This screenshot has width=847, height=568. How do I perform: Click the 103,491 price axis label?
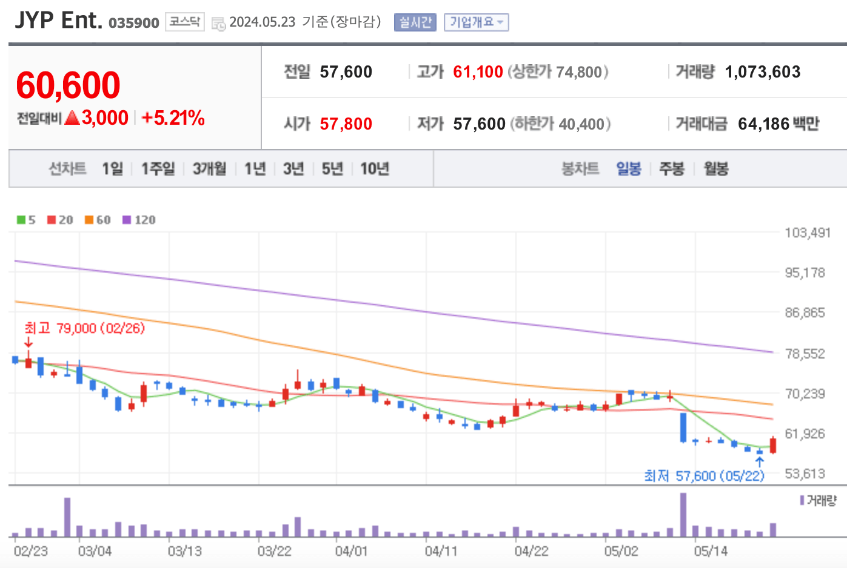click(x=808, y=233)
